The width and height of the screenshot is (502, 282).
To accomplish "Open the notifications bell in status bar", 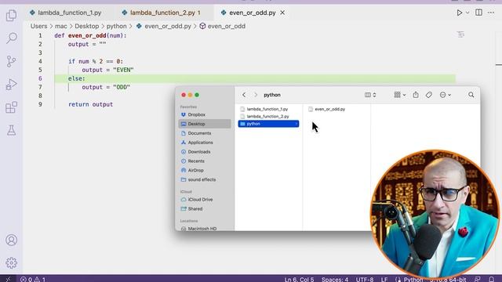I will click(492, 279).
